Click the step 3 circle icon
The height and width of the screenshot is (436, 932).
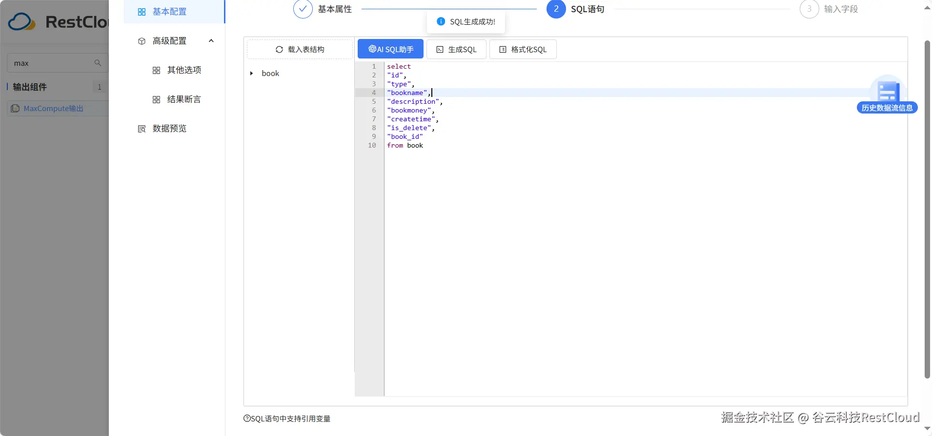[809, 9]
